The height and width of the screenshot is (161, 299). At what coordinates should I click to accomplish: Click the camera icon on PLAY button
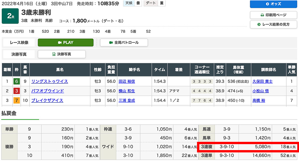60,43
